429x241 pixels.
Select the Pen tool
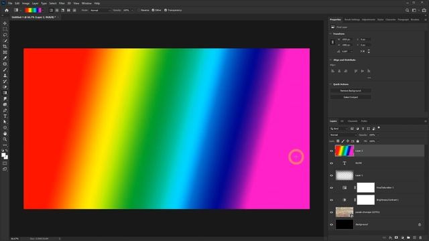(5, 110)
